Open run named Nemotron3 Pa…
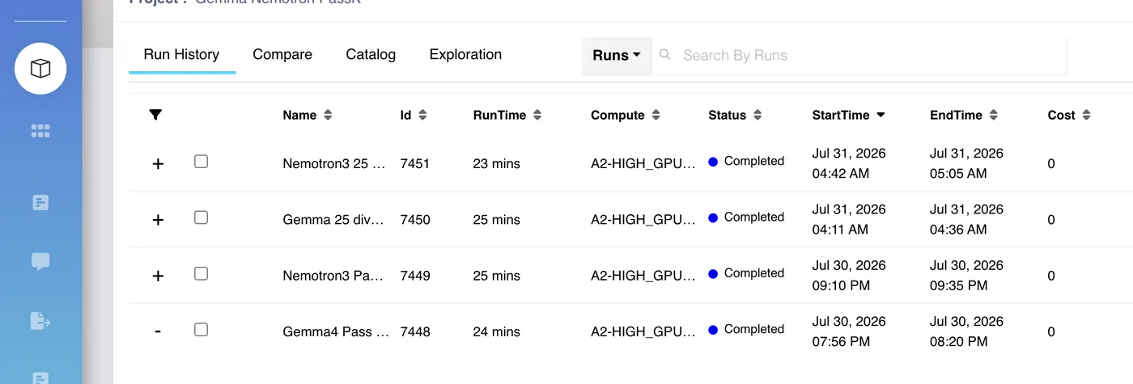1133x384 pixels. (333, 276)
